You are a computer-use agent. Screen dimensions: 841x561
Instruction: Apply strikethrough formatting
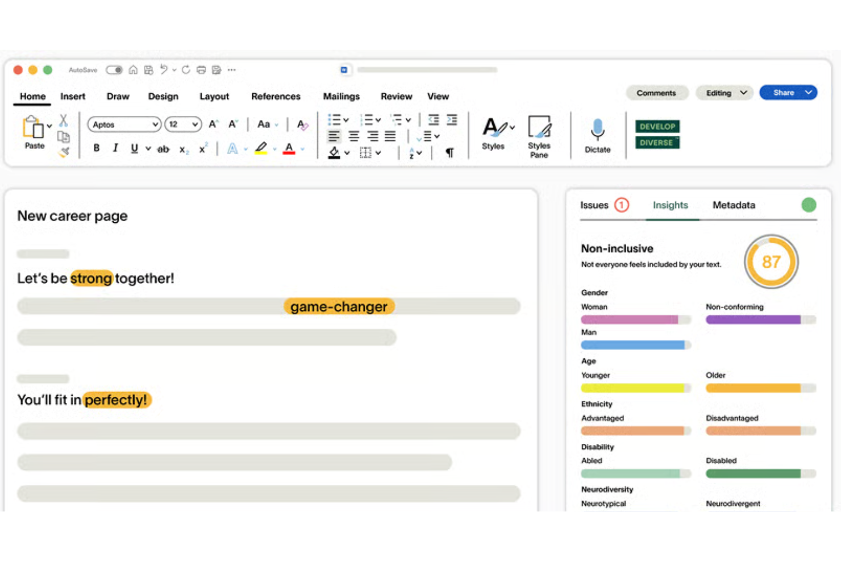pyautogui.click(x=163, y=149)
